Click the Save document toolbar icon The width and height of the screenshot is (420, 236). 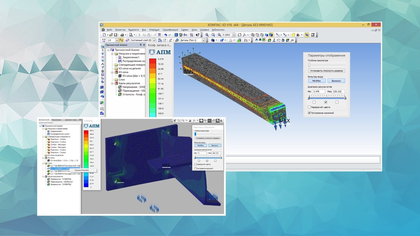[115, 35]
